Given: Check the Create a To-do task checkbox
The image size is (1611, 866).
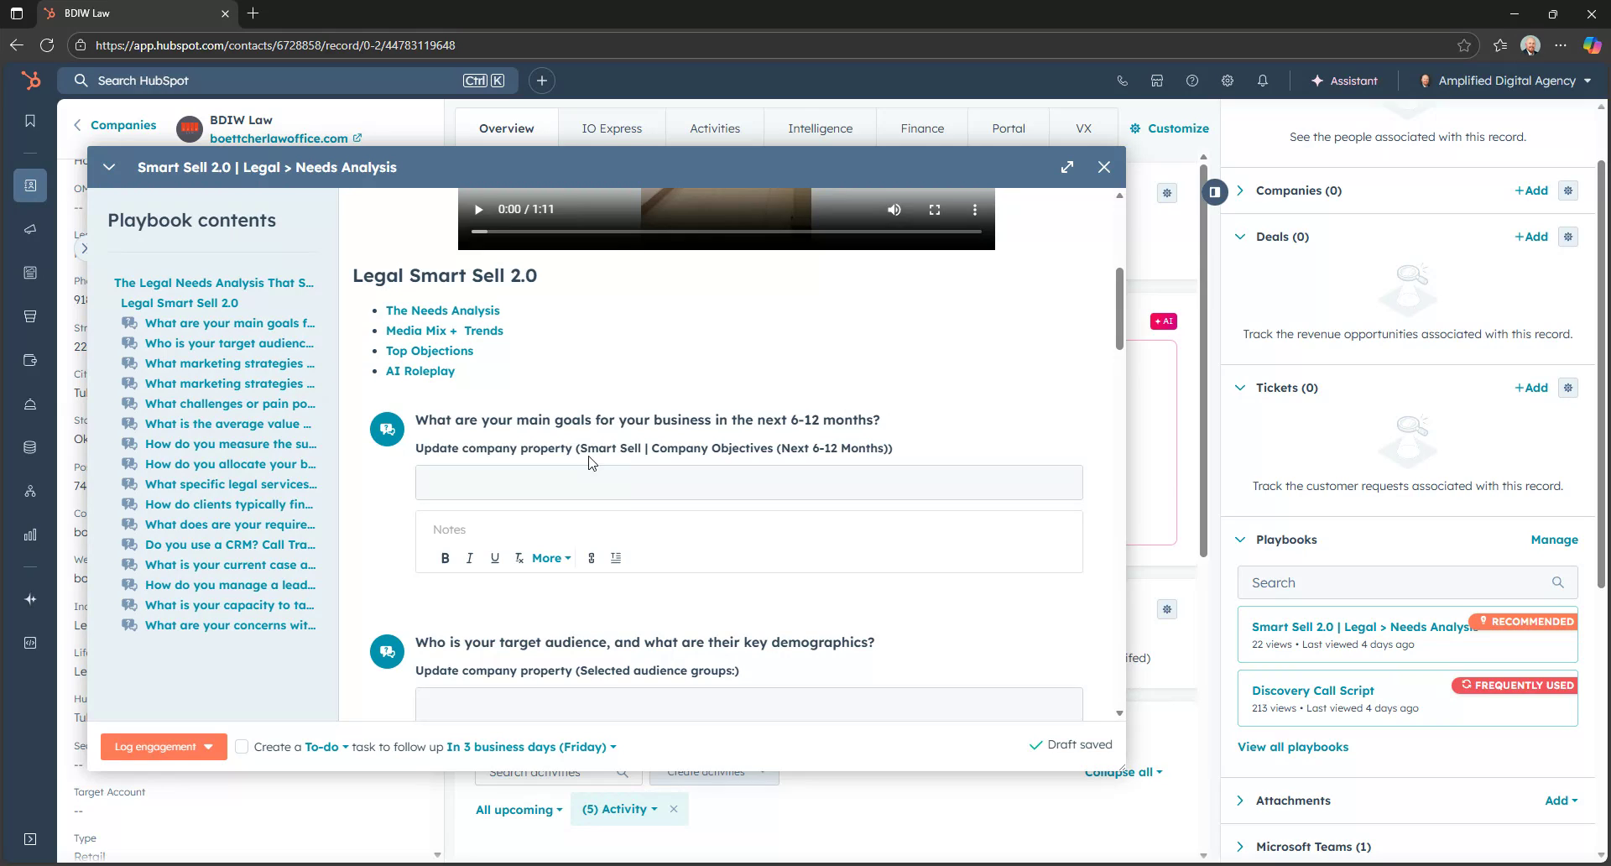Looking at the screenshot, I should pos(242,746).
